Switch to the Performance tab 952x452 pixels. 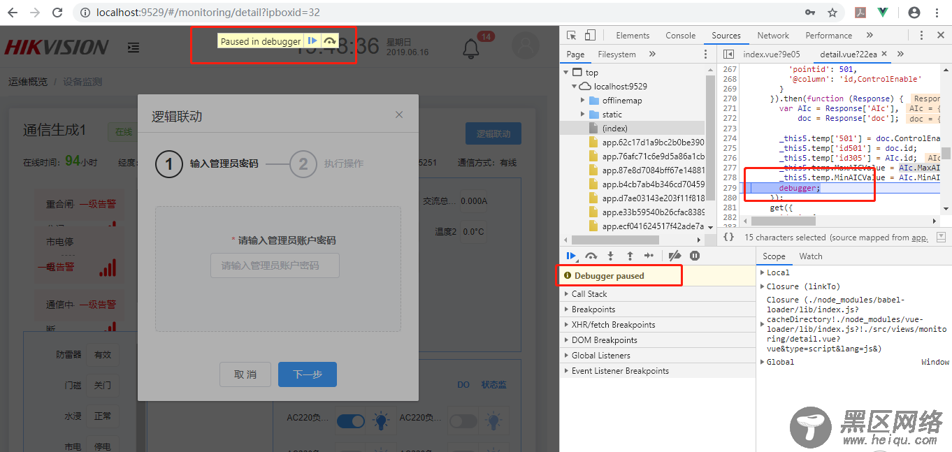[828, 36]
